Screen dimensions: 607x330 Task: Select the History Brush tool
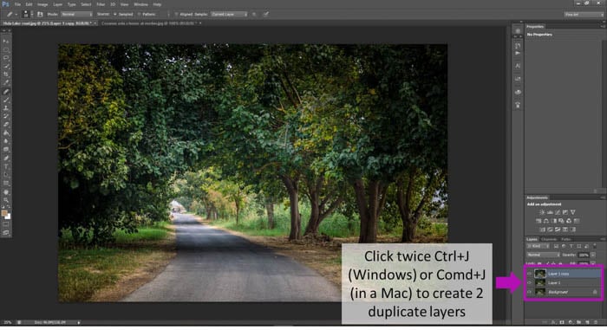(x=6, y=116)
